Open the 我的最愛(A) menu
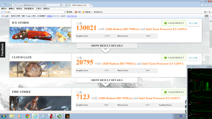 [29, 9]
